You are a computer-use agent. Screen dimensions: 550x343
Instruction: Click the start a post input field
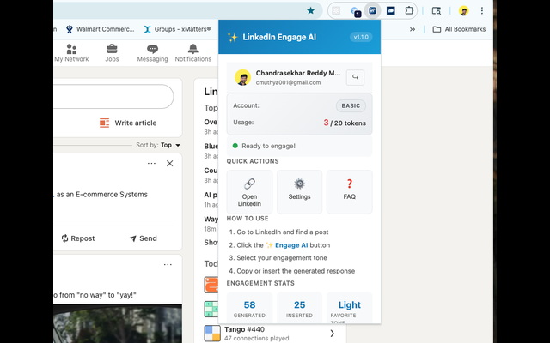click(x=113, y=96)
